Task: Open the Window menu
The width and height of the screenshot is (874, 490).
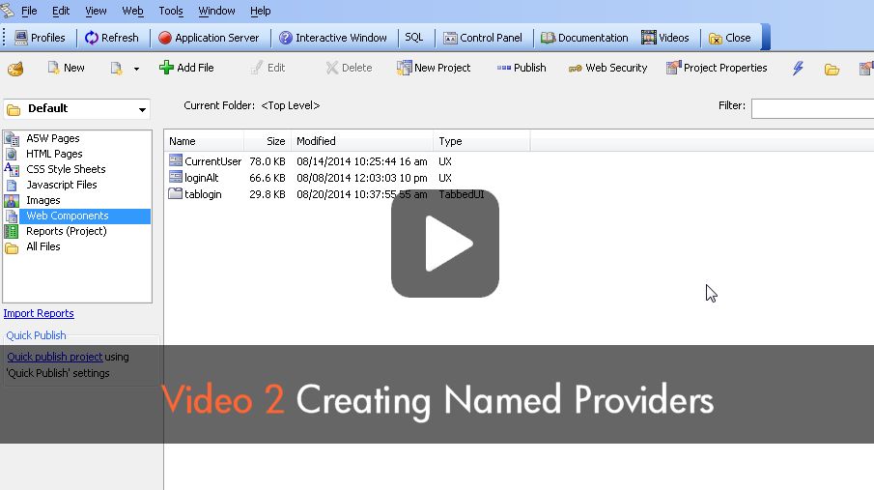Action: (x=217, y=11)
